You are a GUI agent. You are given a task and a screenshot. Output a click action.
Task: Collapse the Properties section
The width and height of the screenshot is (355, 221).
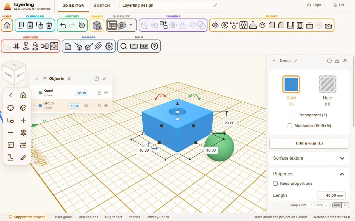coord(342,174)
